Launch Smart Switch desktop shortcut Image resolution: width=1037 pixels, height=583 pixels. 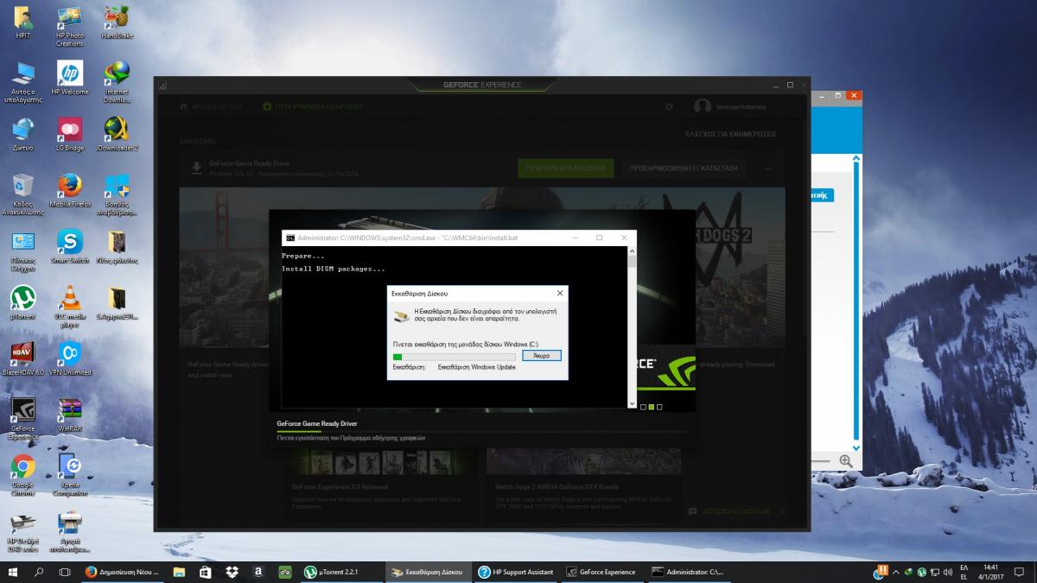(70, 246)
